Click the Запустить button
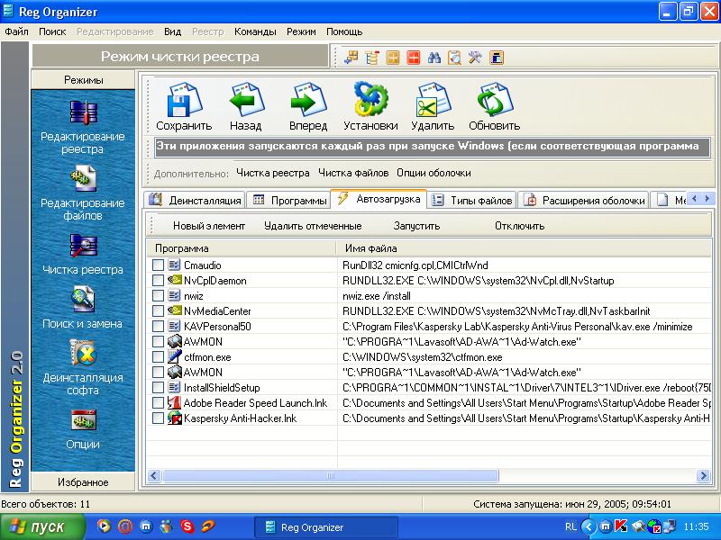This screenshot has width=721, height=540. (x=416, y=226)
